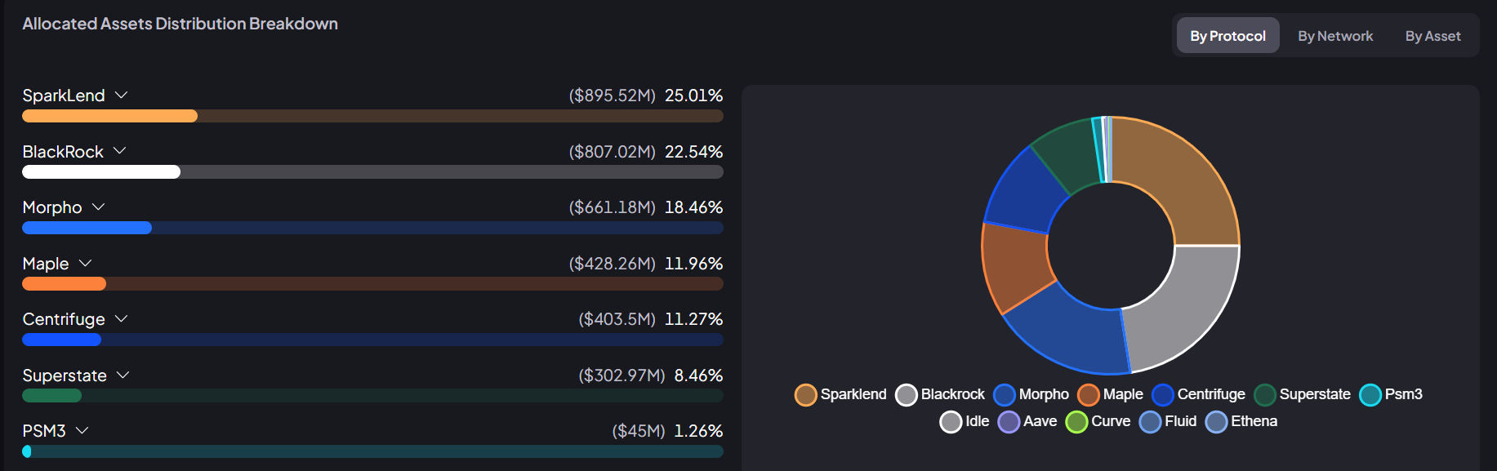Select the By Protocol tab
This screenshot has height=471, width=1497.
click(1228, 36)
